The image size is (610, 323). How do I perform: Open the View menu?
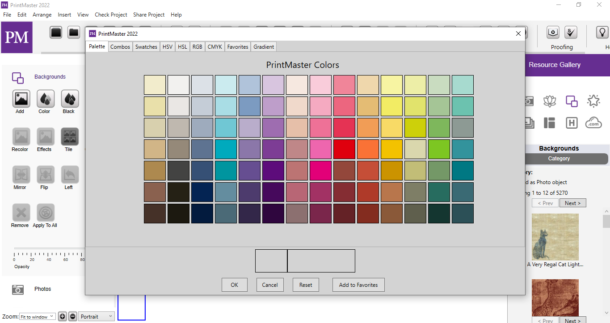point(83,15)
